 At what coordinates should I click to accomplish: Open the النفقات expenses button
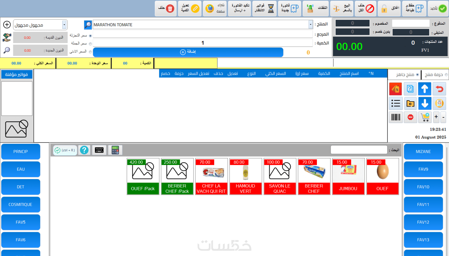click(316, 8)
